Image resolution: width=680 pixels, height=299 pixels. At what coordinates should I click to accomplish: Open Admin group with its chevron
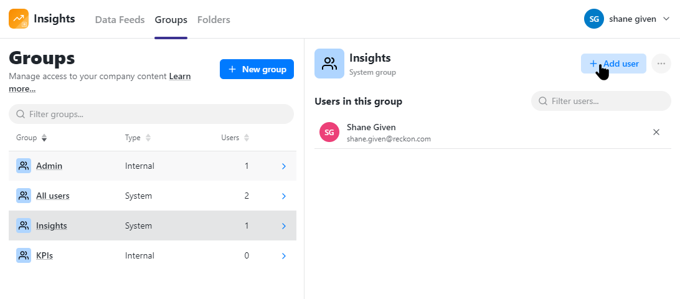pos(283,166)
